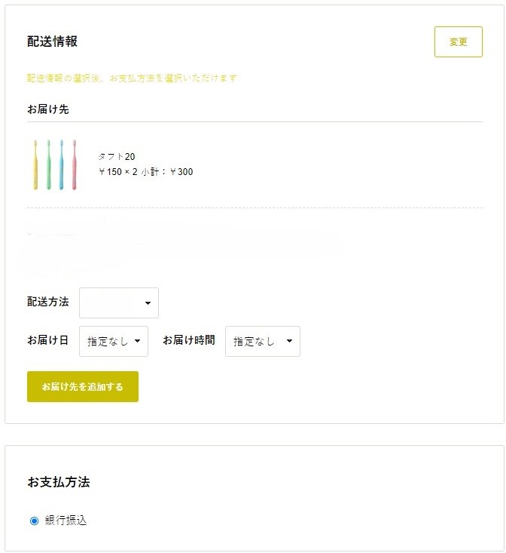Image resolution: width=506 pixels, height=553 pixels.
Task: Click the お支払方法 section heading
Action: click(59, 481)
